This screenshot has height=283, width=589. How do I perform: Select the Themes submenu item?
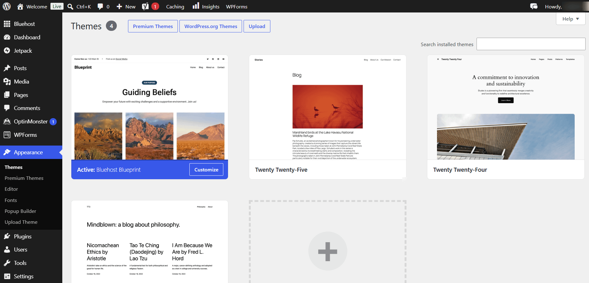[13, 167]
